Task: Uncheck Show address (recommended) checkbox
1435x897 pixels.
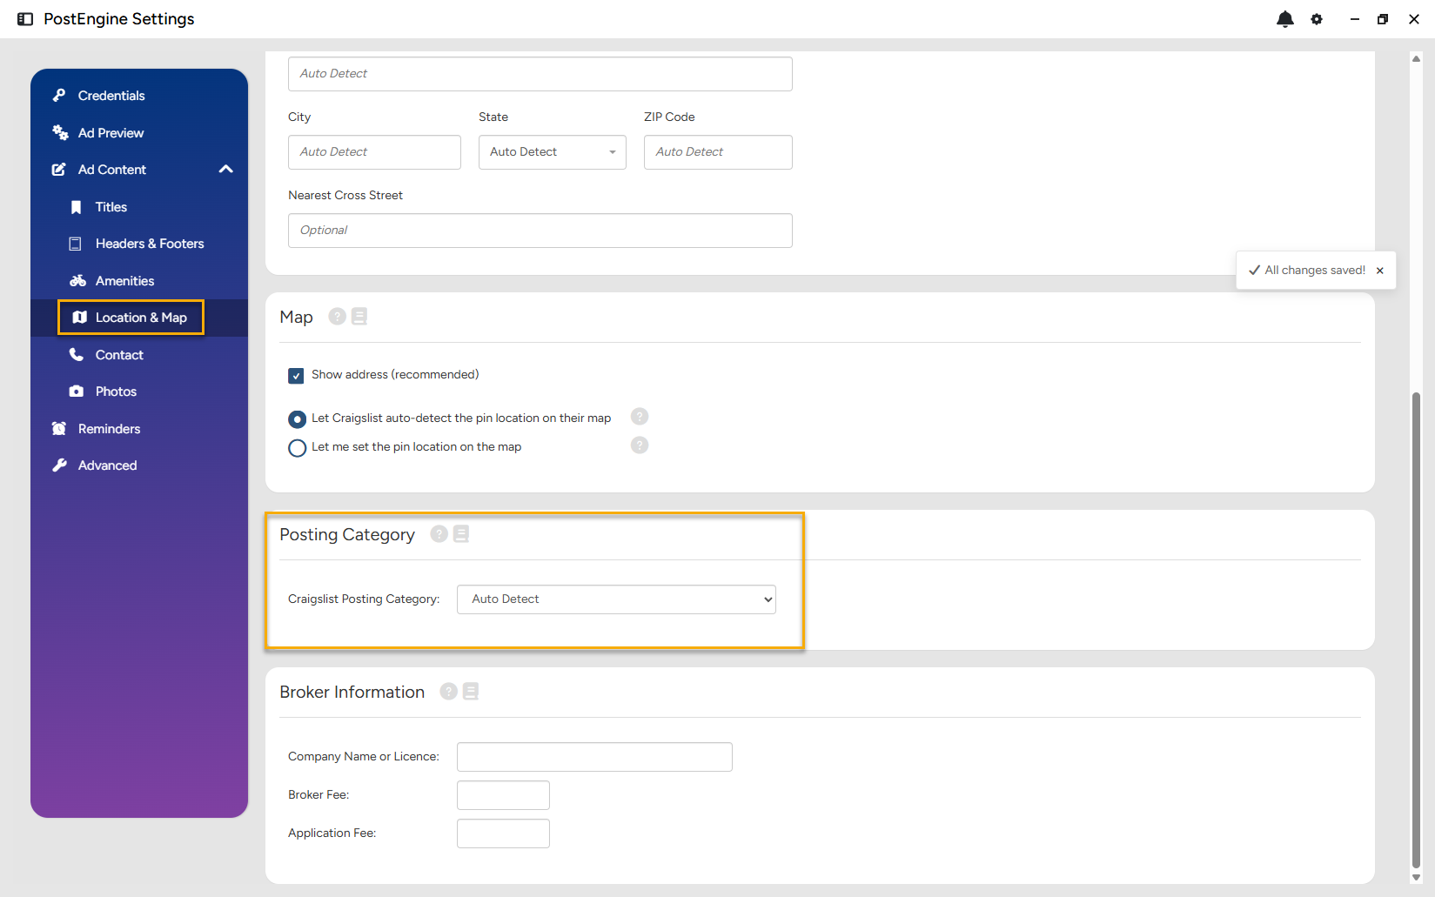Action: pos(296,376)
